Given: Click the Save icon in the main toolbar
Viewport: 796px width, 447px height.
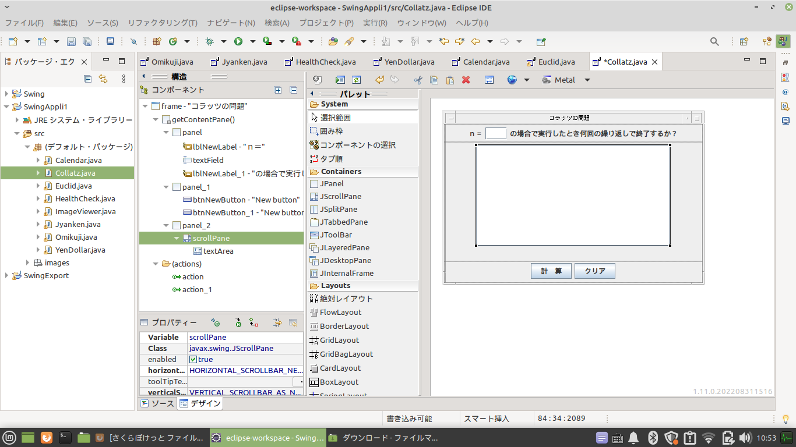Looking at the screenshot, I should pos(71,41).
